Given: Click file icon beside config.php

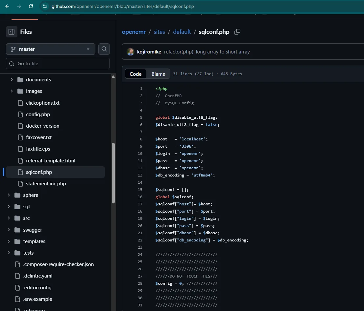Looking at the screenshot, I should click(x=20, y=114).
